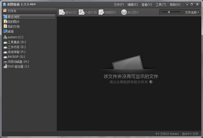Viewport: 203px width, 138px height.
Task: Click the round back arrow beside 请从左侧选择其他文件夹
Action: [x=151, y=82]
